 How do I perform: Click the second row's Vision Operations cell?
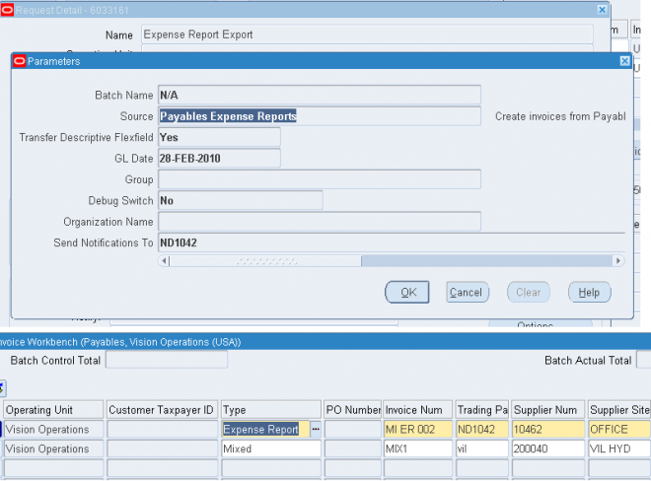[53, 448]
